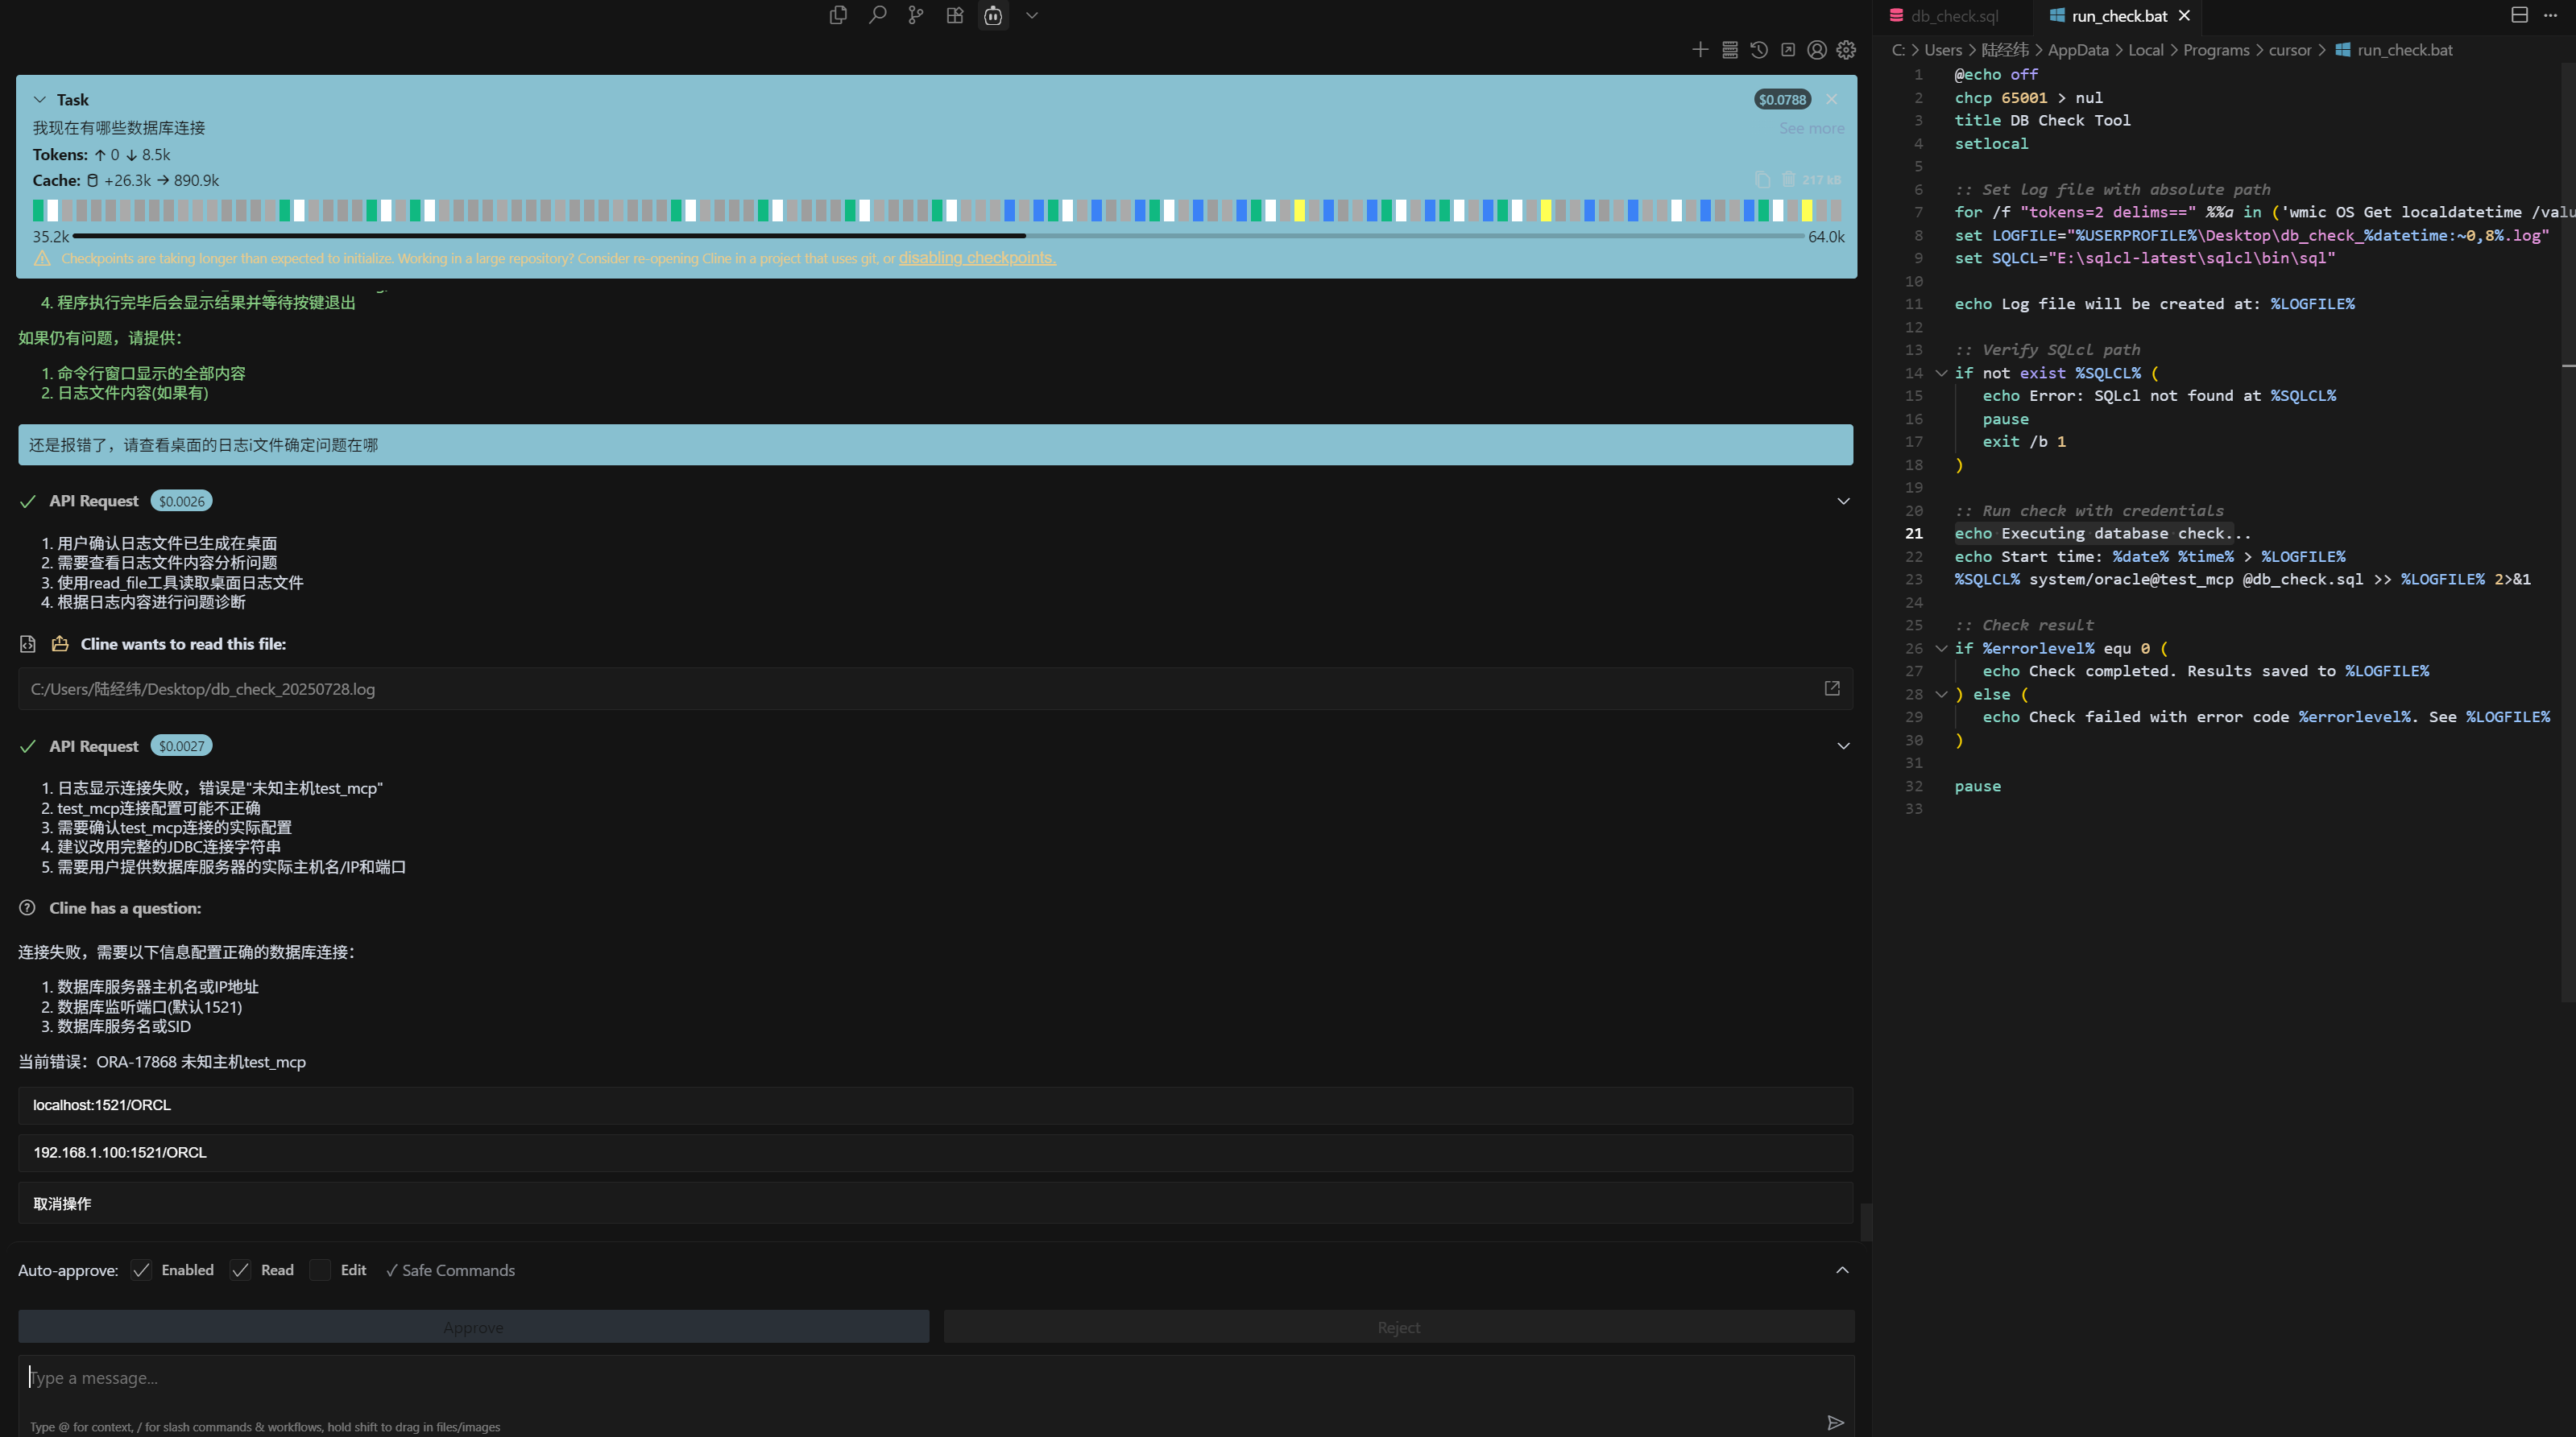Screen dimensions: 2576x1437
Task: Click the Approve button
Action: tap(473, 1327)
